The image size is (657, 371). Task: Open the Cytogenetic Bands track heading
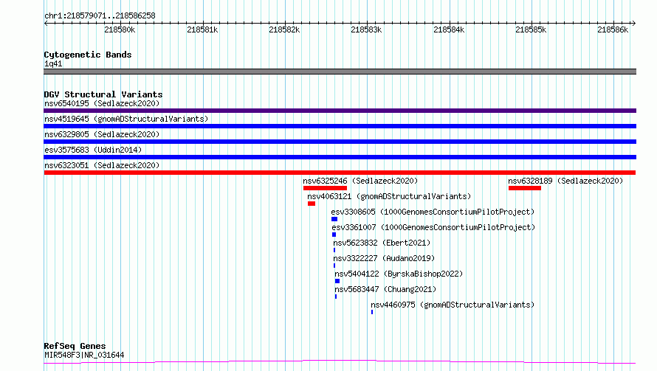tap(88, 55)
